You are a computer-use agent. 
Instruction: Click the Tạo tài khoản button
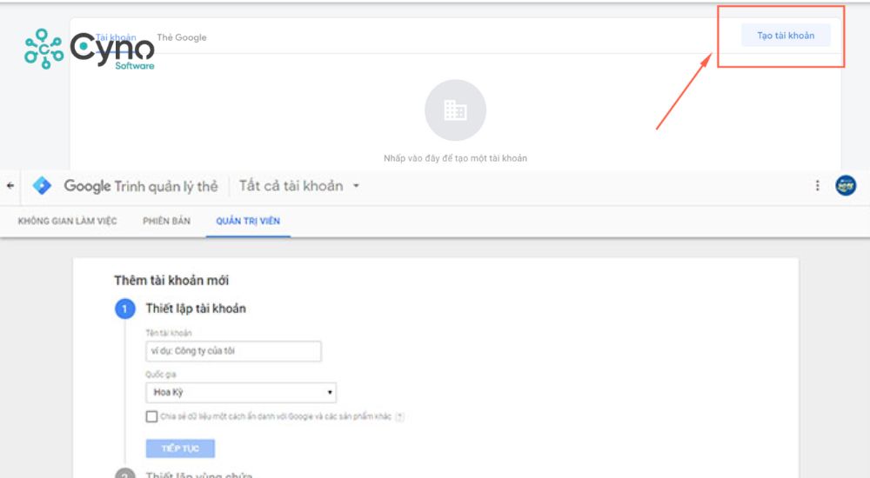tap(786, 36)
